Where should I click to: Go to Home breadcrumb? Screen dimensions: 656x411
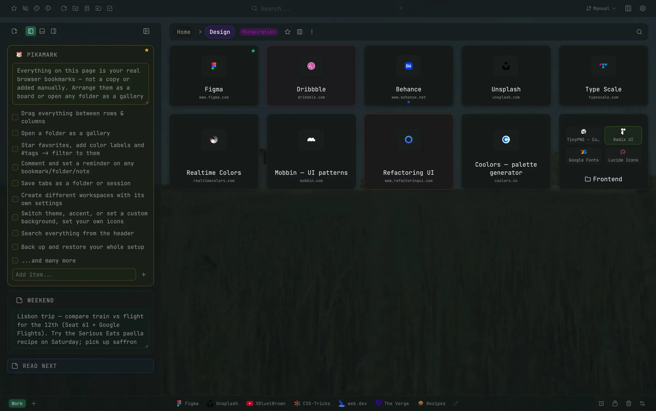184,32
